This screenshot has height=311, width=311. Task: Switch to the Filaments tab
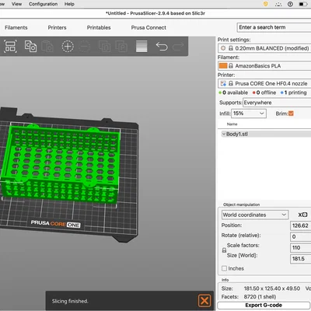click(16, 27)
